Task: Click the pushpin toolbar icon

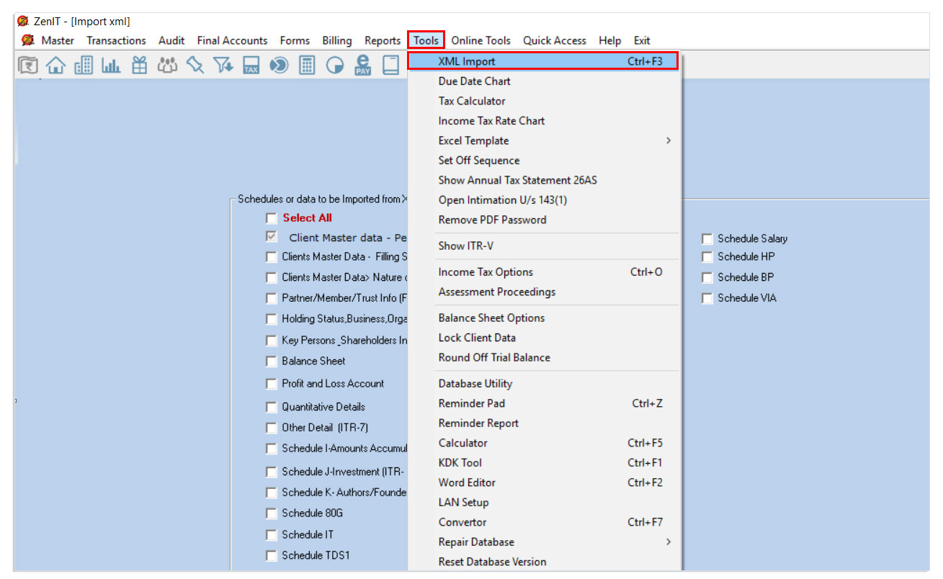Action: (195, 66)
